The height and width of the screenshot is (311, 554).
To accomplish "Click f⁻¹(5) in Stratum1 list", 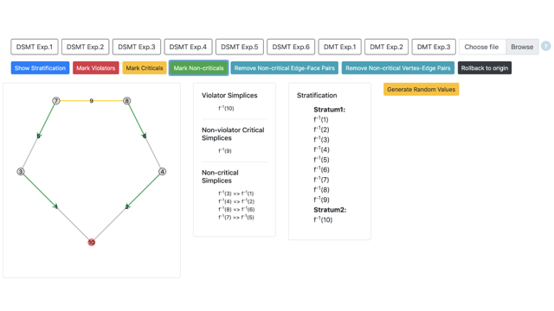I will [321, 159].
